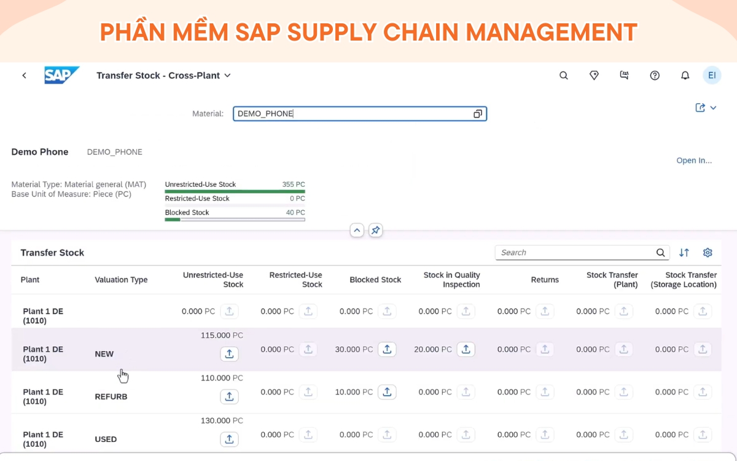The height and width of the screenshot is (461, 737).
Task: Click the unrestricted transfer icon in first row
Action: coord(229,311)
